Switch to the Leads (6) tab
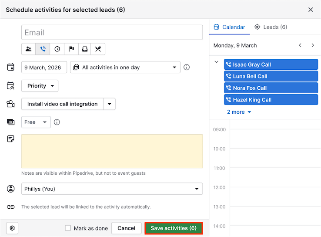This screenshot has height=237, width=321. [x=271, y=27]
